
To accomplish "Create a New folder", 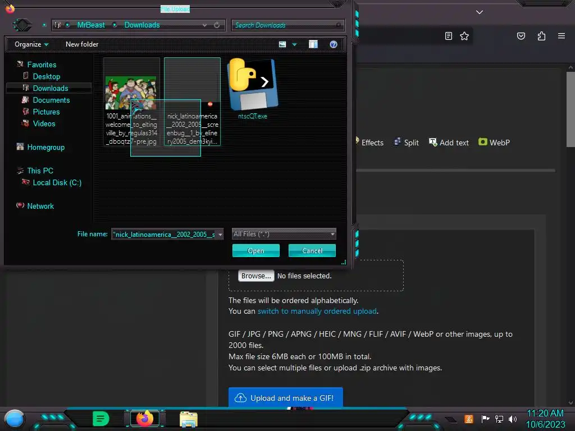I will coord(82,44).
